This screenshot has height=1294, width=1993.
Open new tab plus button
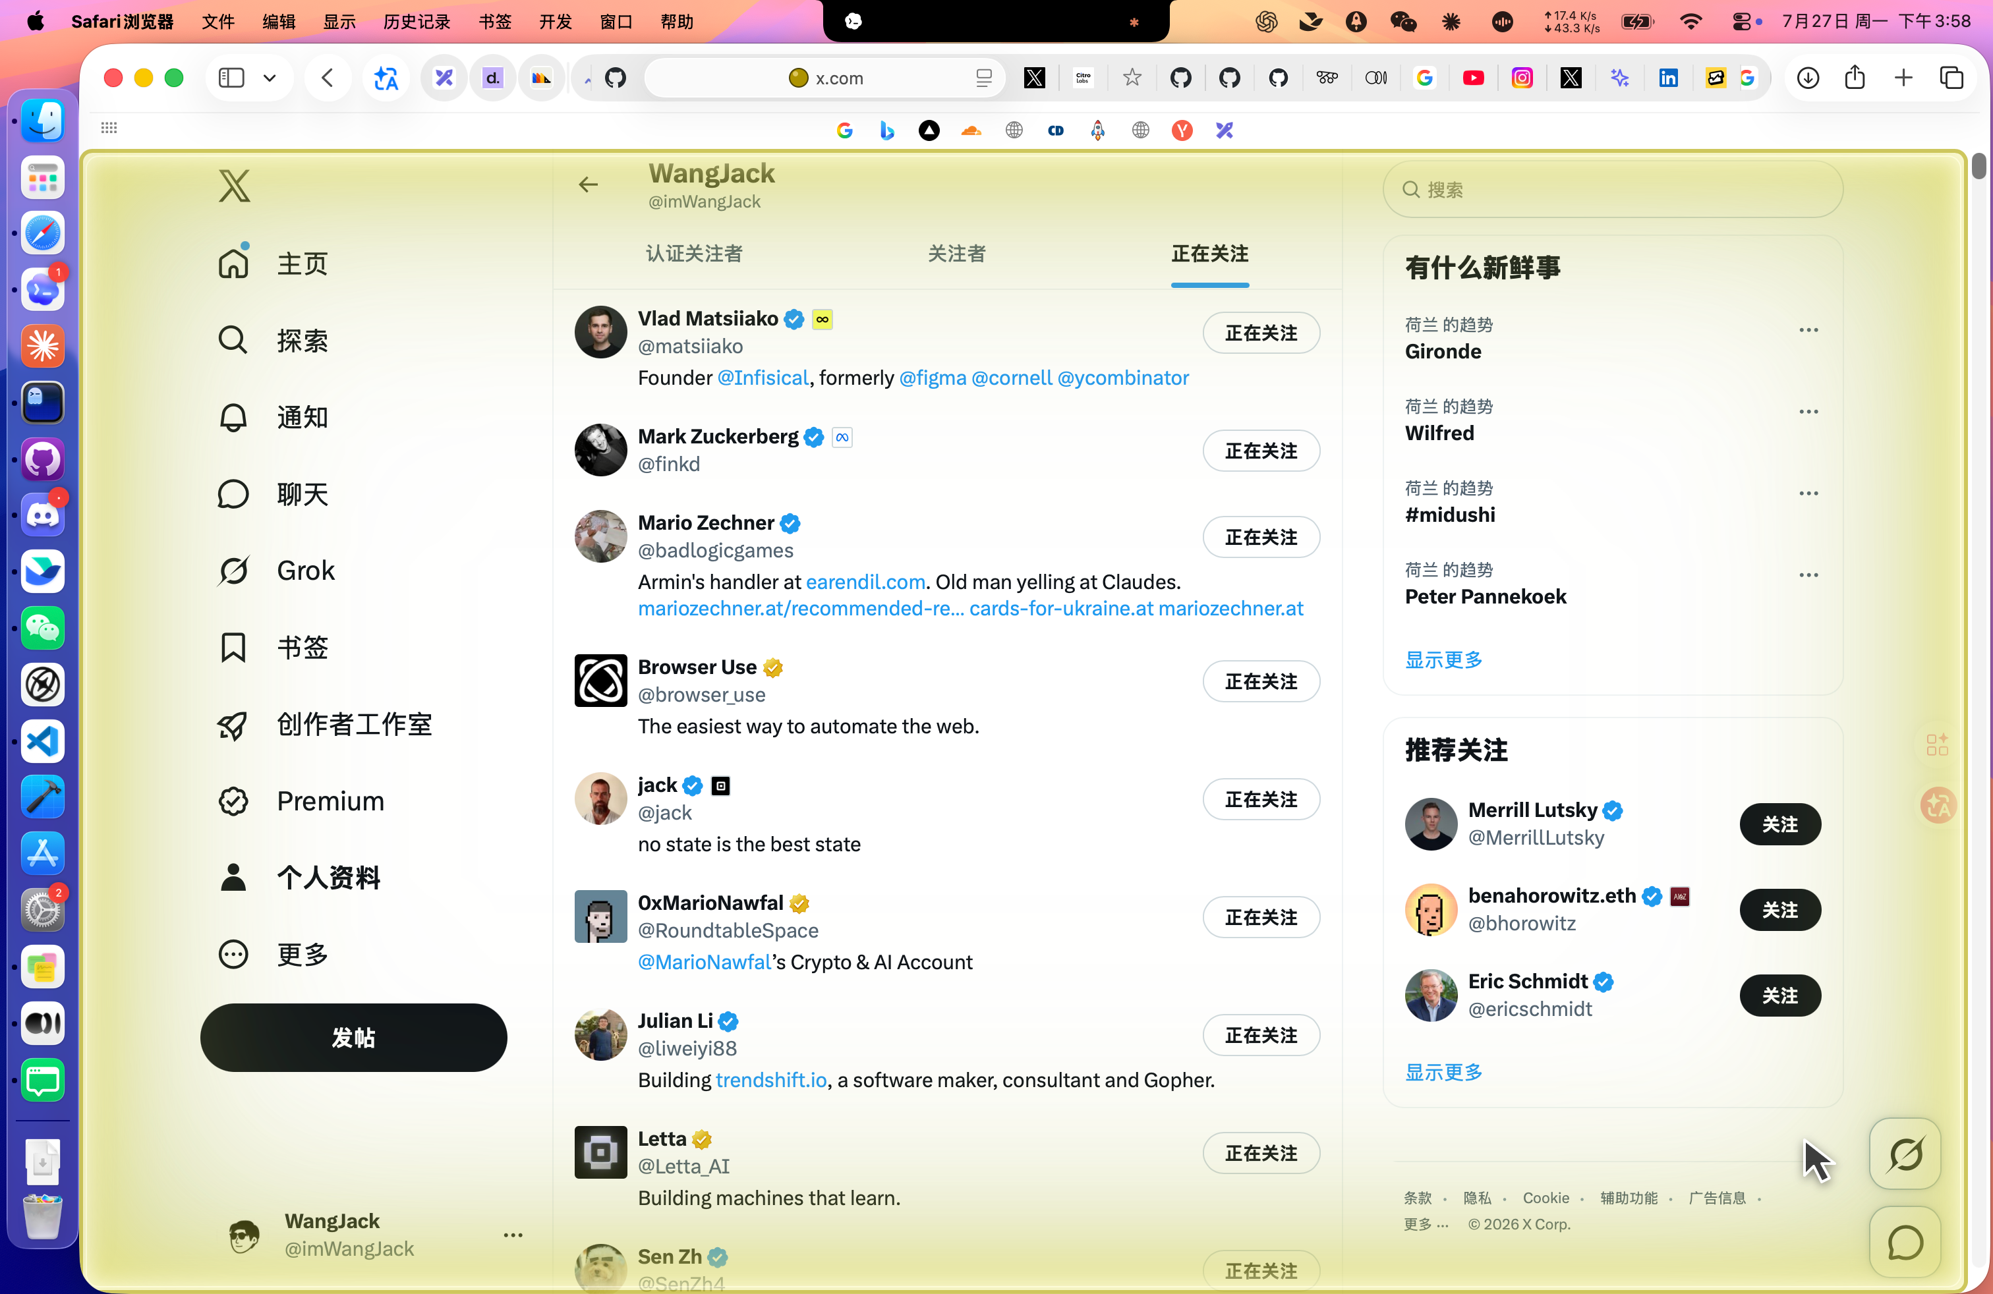[1903, 78]
